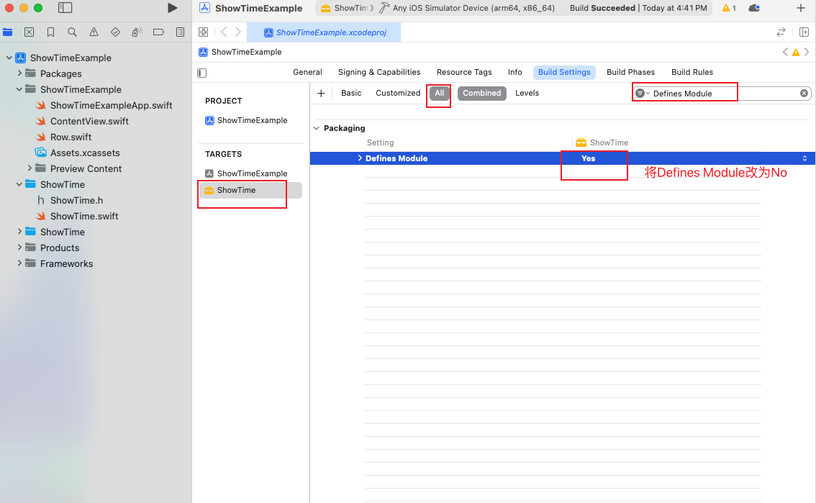Open the editor options swap arrows icon
This screenshot has height=503, width=816.
coord(781,32)
